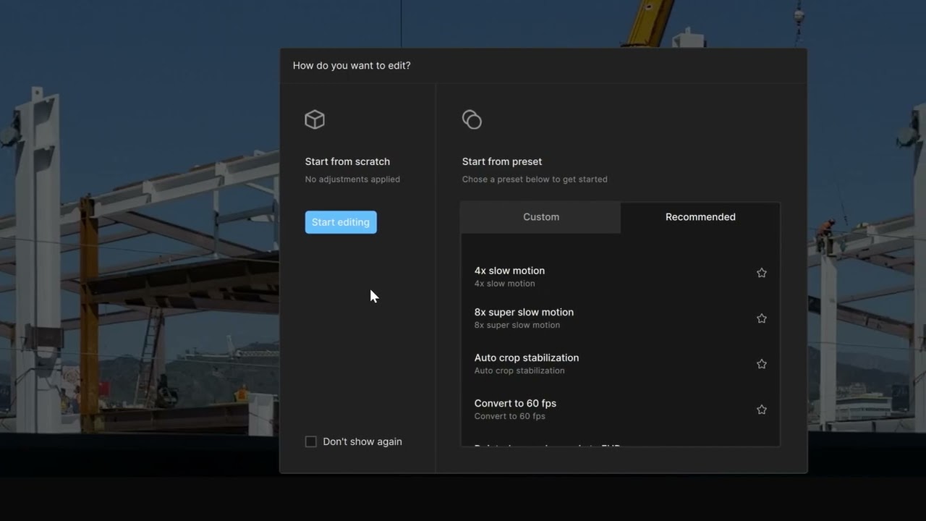Favorite the 4x slow motion preset star

pyautogui.click(x=762, y=273)
